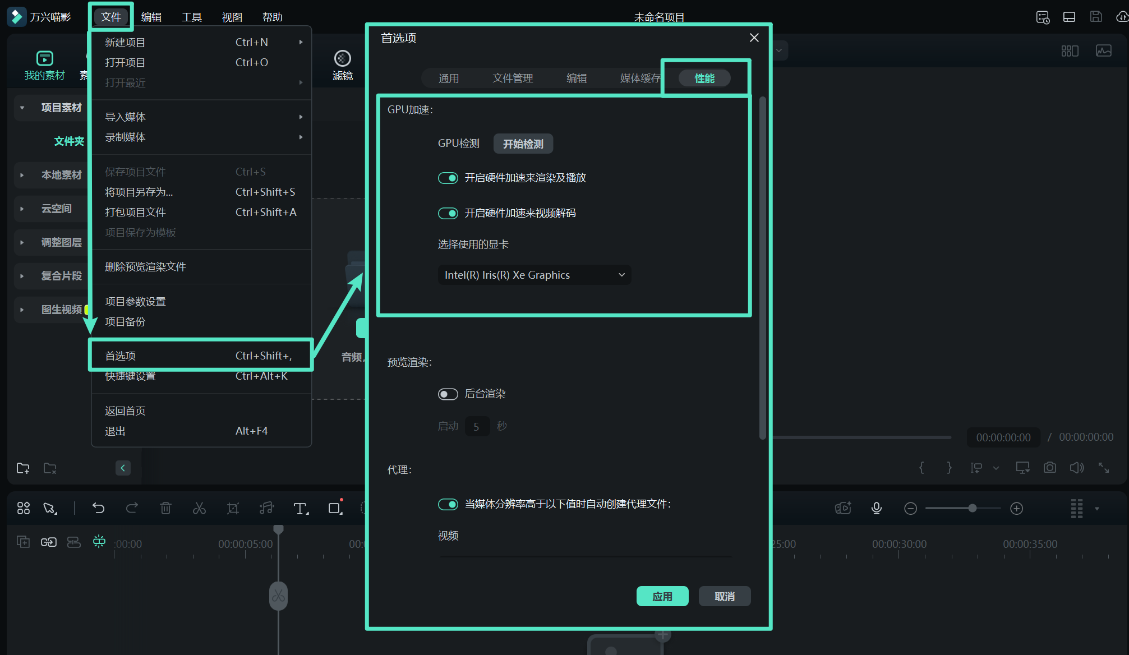Click the voiceover microphone icon

[x=876, y=508]
